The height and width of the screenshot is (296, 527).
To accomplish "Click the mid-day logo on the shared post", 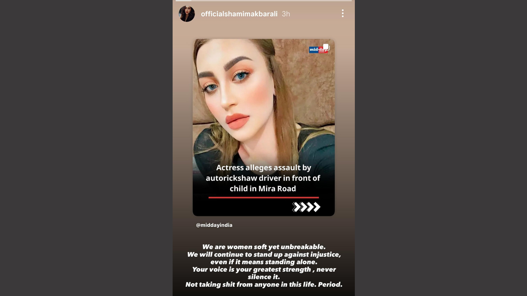I will point(317,50).
